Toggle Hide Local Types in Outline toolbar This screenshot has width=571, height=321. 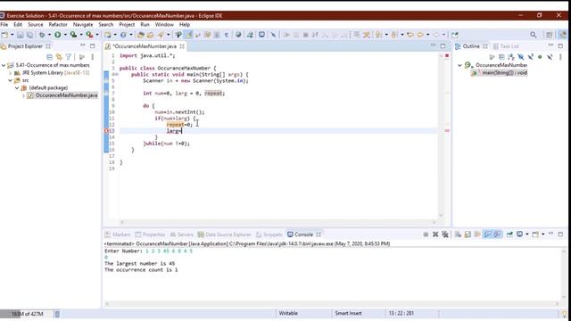(x=550, y=57)
